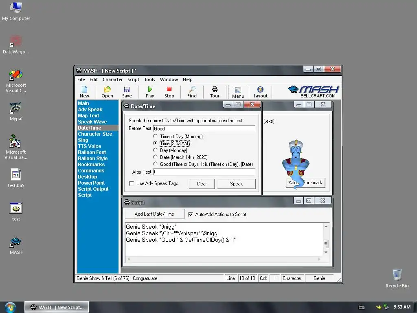
Task: Enable Use Adv Speak Tags checkbox
Action: pos(132,183)
